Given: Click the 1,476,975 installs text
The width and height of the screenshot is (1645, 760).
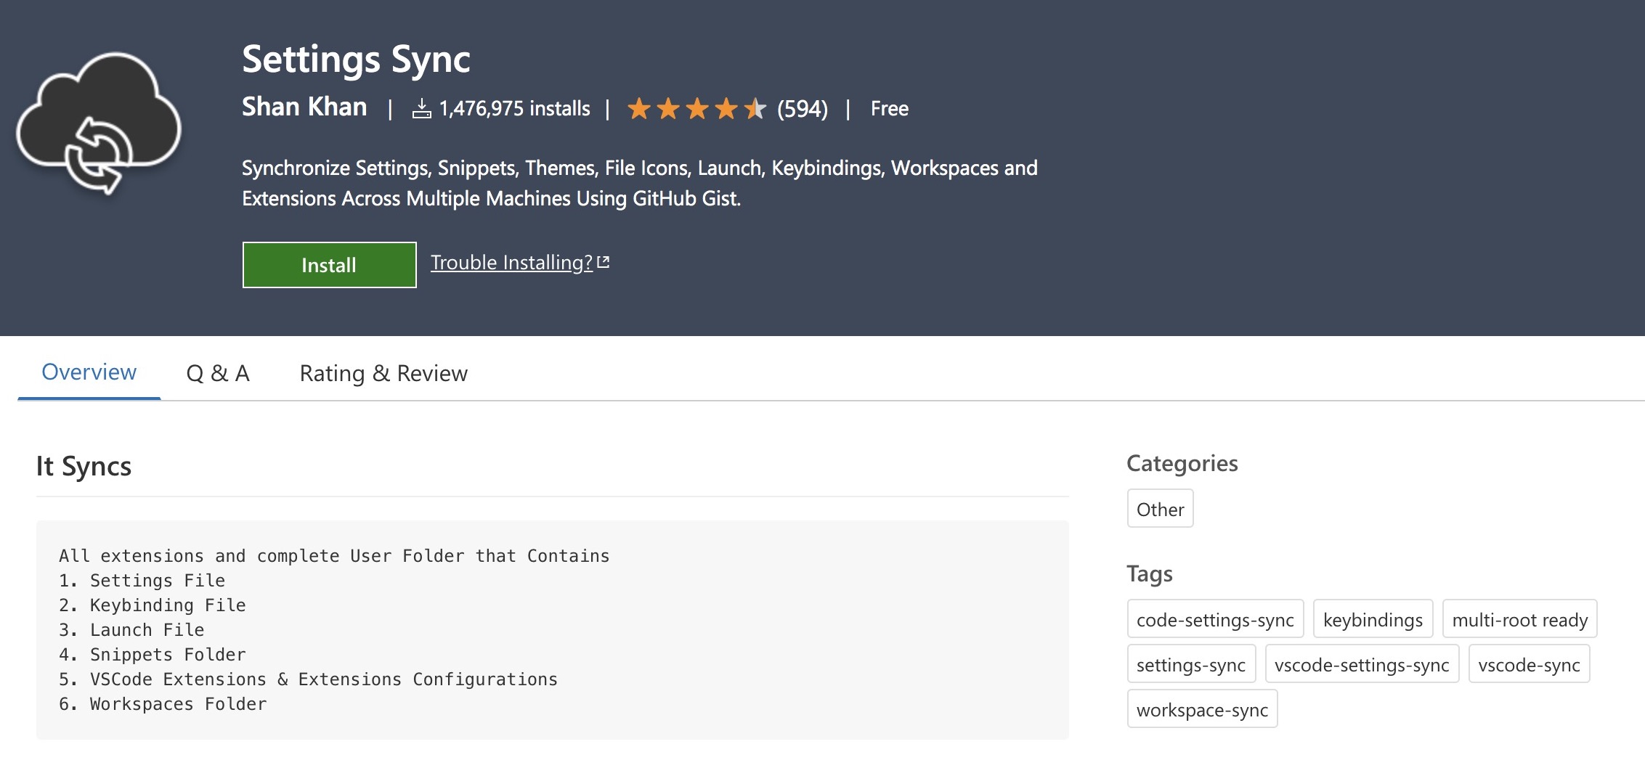Looking at the screenshot, I should [514, 109].
